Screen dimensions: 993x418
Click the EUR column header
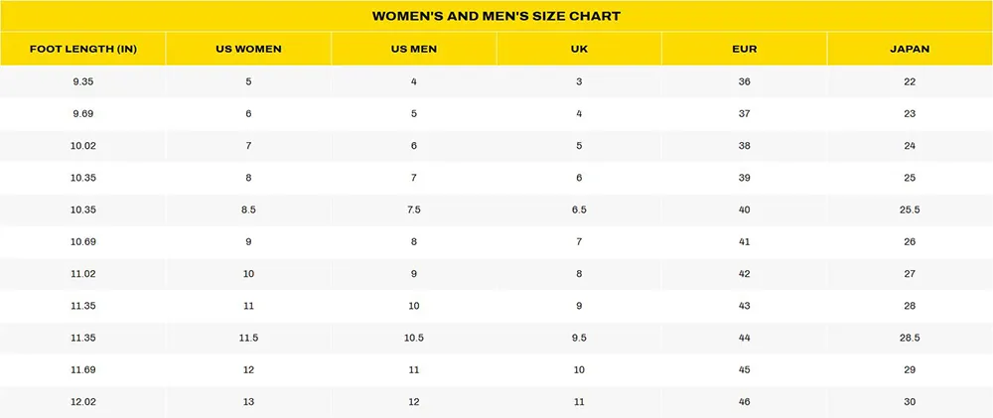tap(744, 49)
